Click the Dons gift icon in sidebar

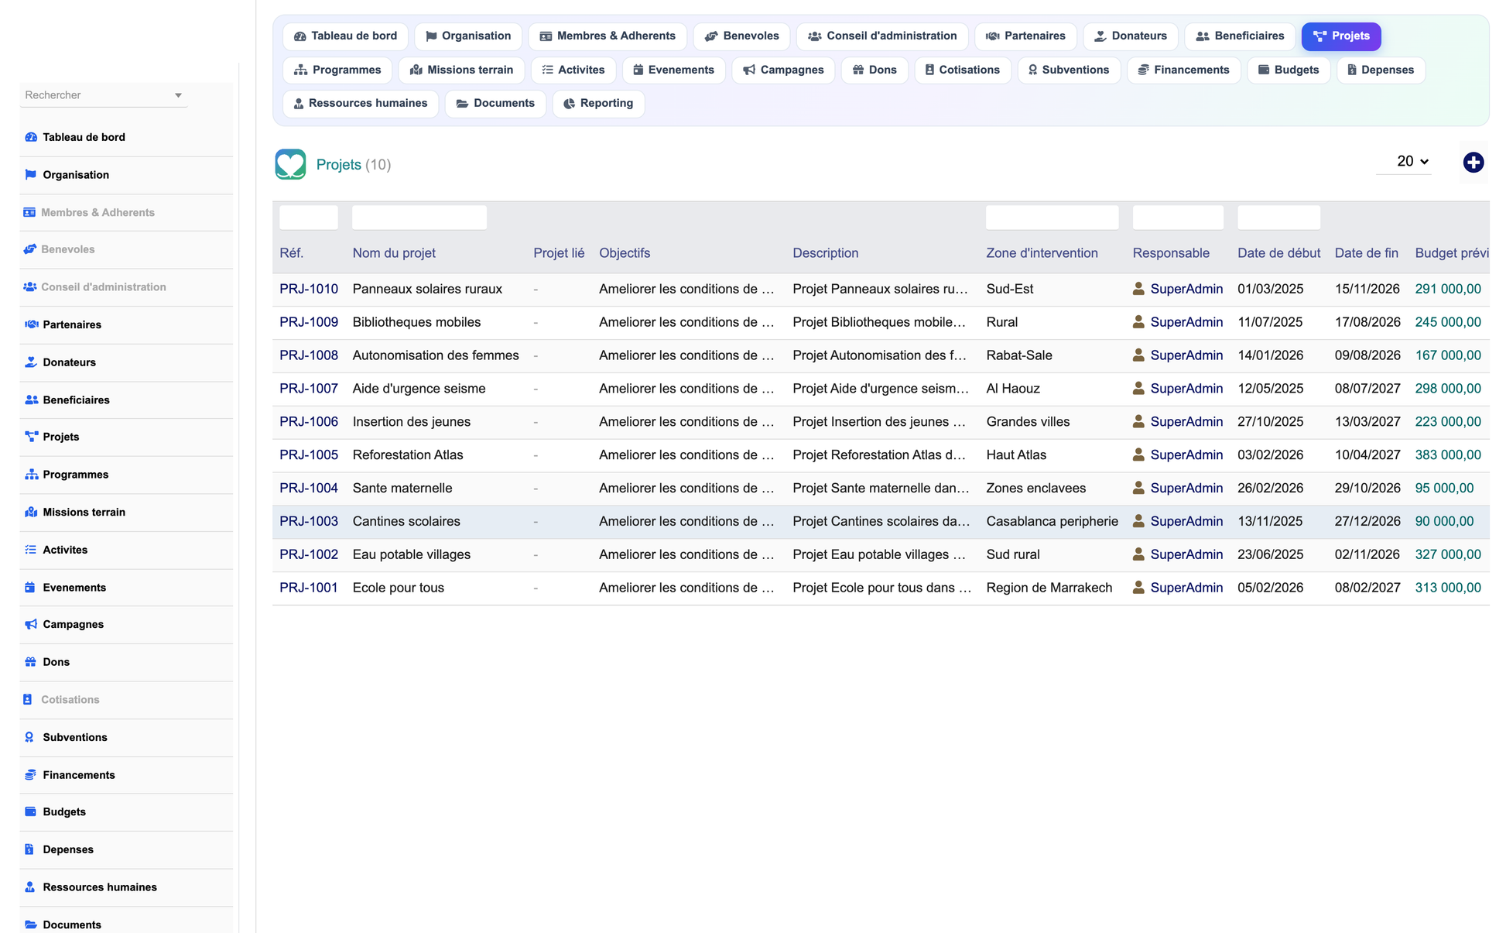tap(31, 662)
